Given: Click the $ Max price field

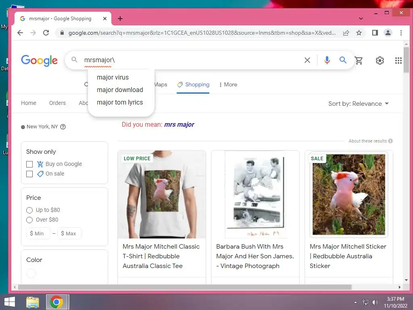Looking at the screenshot, I should 69,234.
